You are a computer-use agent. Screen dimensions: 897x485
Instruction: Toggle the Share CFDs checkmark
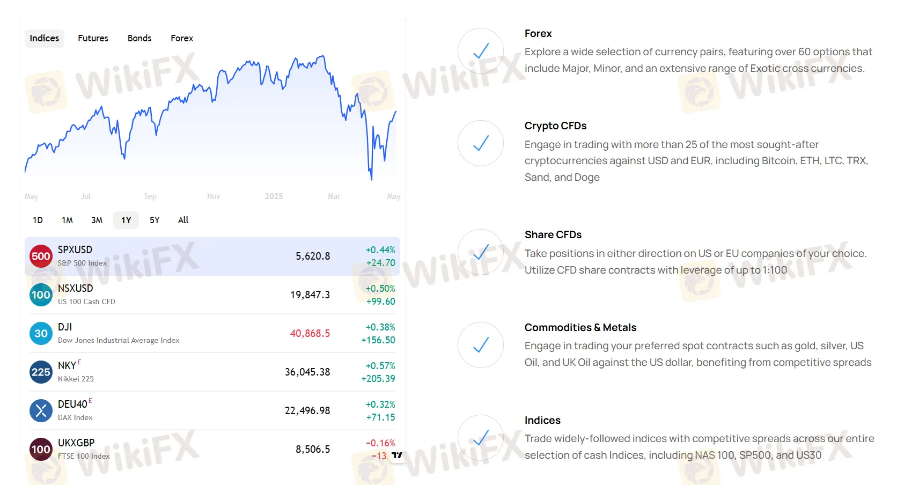tap(480, 252)
